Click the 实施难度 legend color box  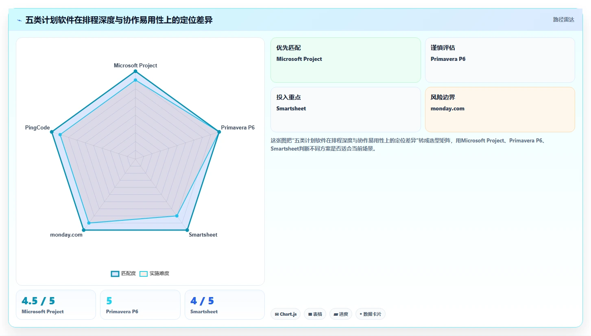[144, 274]
